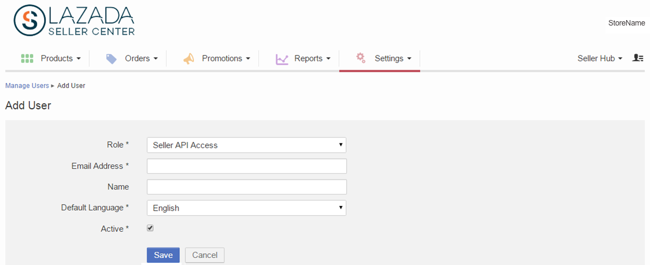Open the user profile icon at top right

pyautogui.click(x=637, y=59)
